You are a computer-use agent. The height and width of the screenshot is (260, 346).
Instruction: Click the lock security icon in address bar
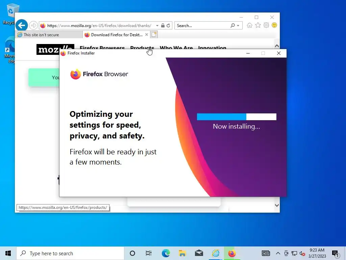(163, 25)
